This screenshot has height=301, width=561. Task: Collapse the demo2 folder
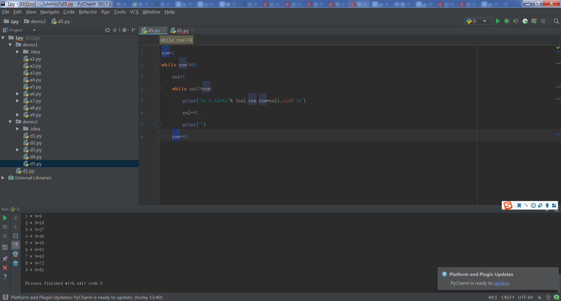[x=10, y=122]
